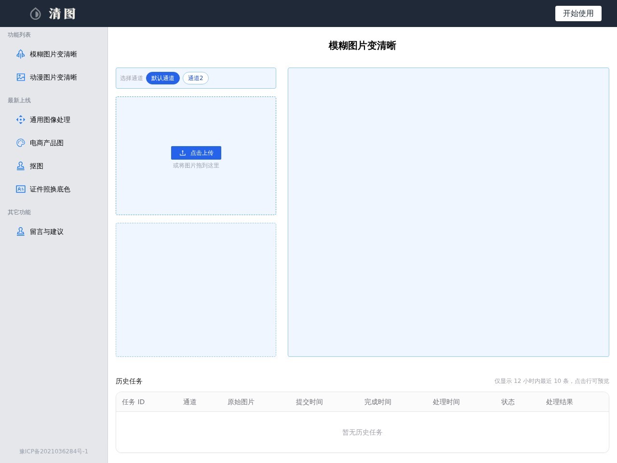617x463 pixels.
Task: Select the 默认通道 channel option
Action: (x=163, y=78)
